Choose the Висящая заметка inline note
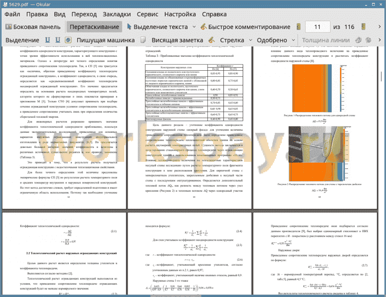 click(x=177, y=40)
